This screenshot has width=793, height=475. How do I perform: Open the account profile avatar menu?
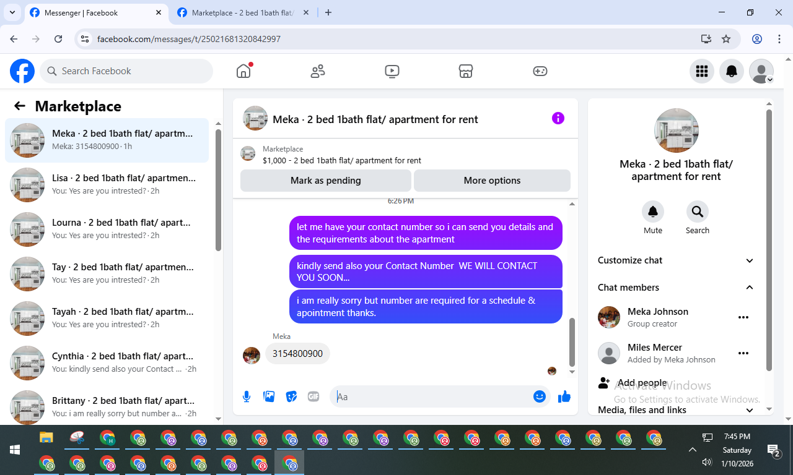pos(761,71)
